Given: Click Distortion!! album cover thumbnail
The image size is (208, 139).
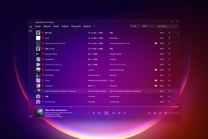Looking at the screenshot, I should click(x=38, y=86).
